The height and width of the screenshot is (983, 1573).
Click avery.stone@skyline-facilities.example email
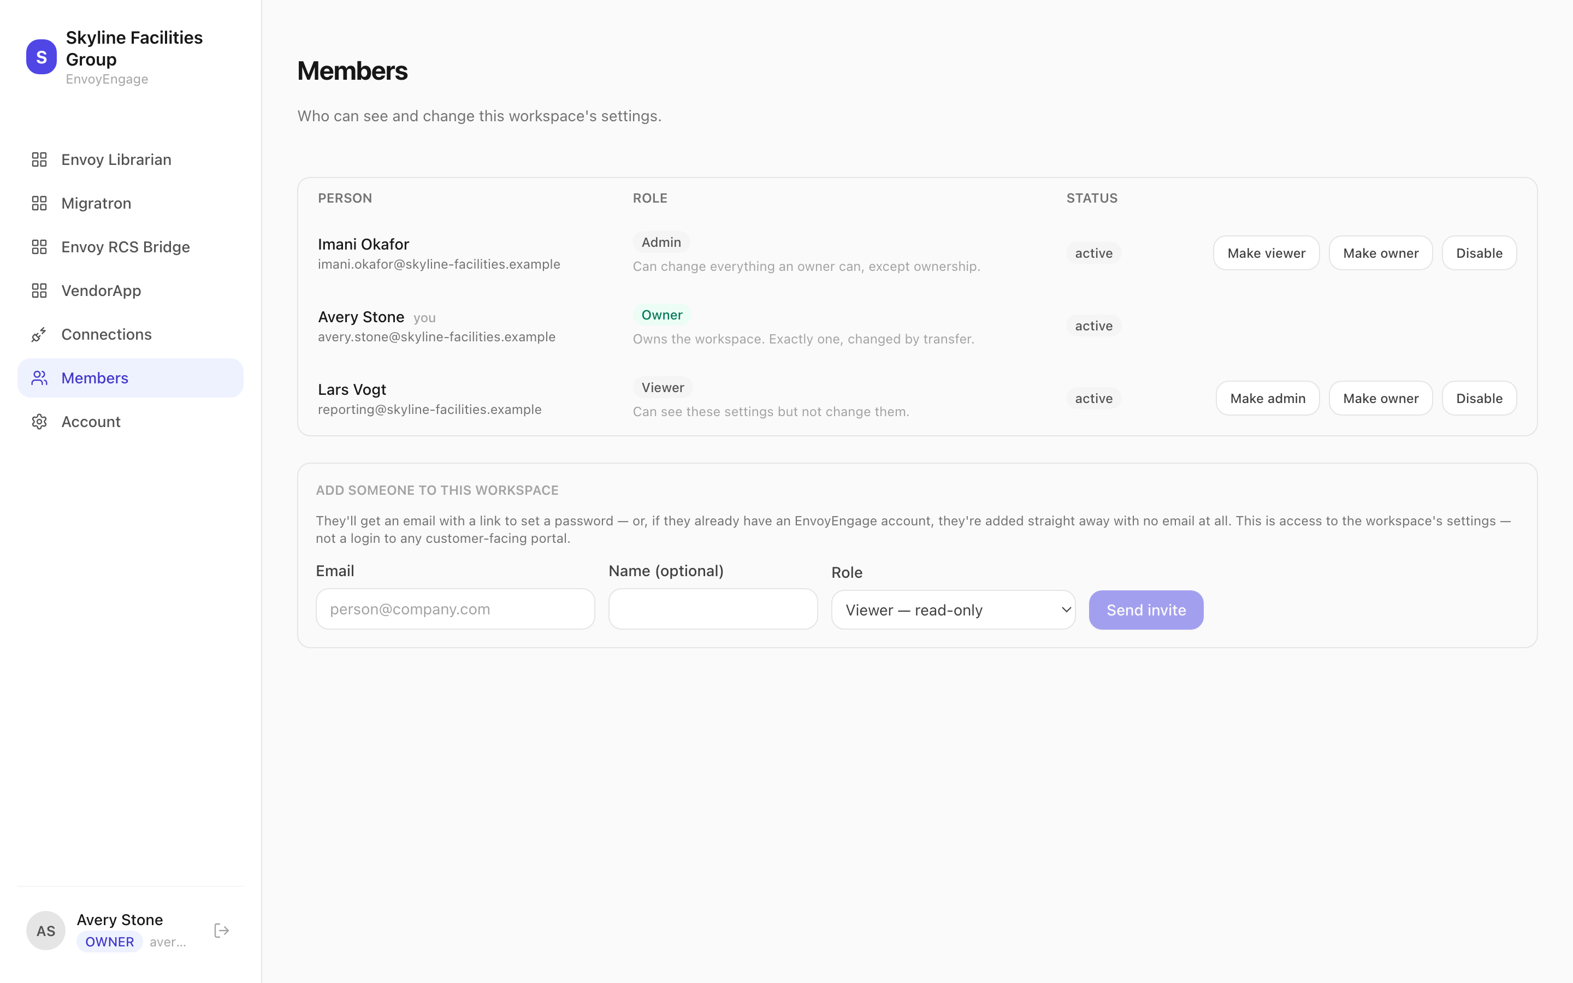click(437, 337)
